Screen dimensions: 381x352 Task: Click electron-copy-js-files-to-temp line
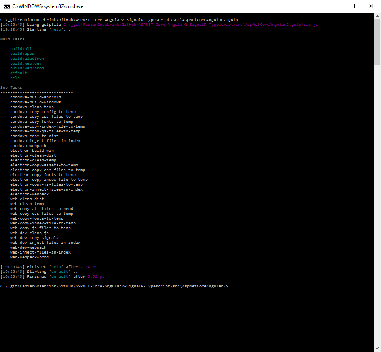pos(46,185)
